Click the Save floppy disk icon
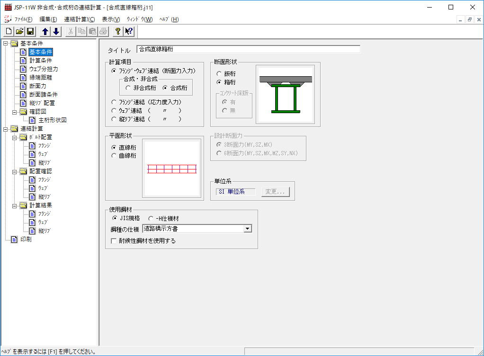This screenshot has height=356, width=484. click(x=30, y=31)
